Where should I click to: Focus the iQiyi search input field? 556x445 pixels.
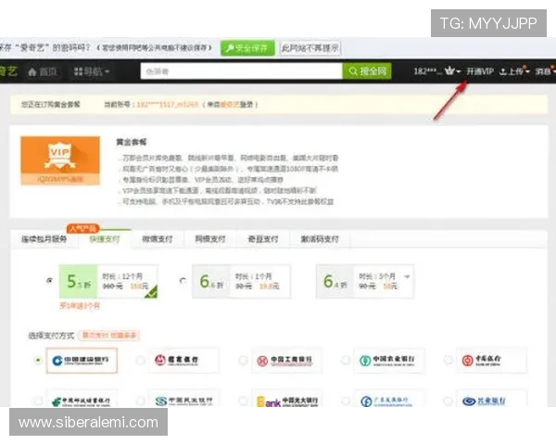tap(242, 71)
